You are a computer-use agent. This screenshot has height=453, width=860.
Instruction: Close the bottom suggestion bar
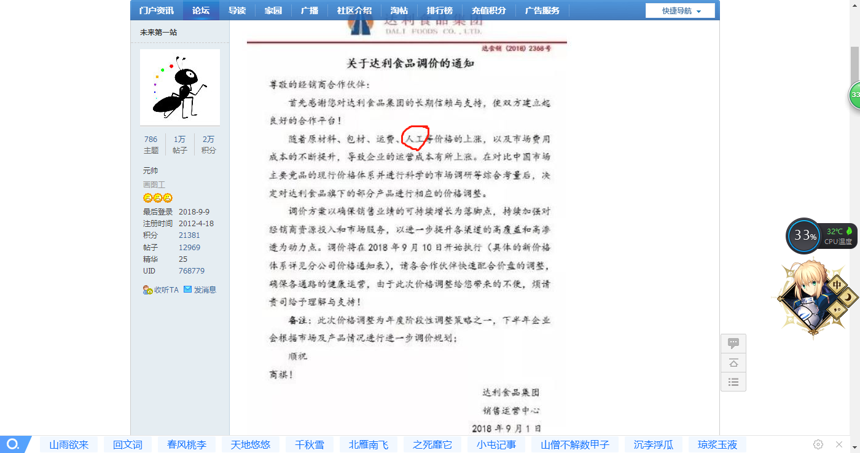(x=839, y=444)
